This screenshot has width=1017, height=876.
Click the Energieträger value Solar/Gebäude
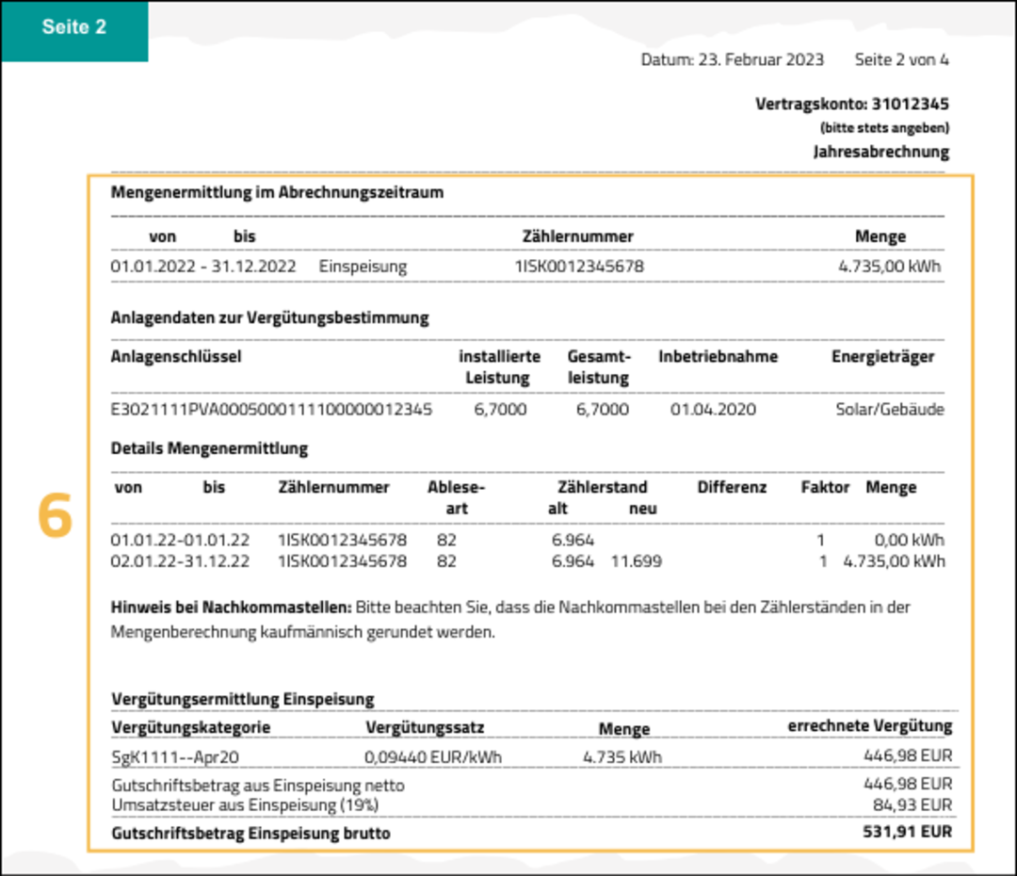point(889,410)
